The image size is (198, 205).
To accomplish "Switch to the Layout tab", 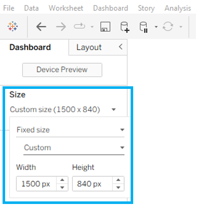I will pos(89,47).
